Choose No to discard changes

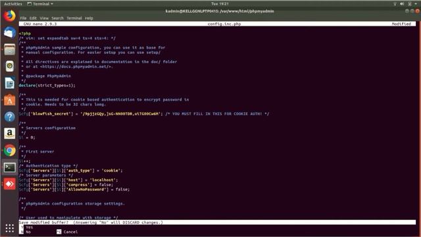[25, 232]
